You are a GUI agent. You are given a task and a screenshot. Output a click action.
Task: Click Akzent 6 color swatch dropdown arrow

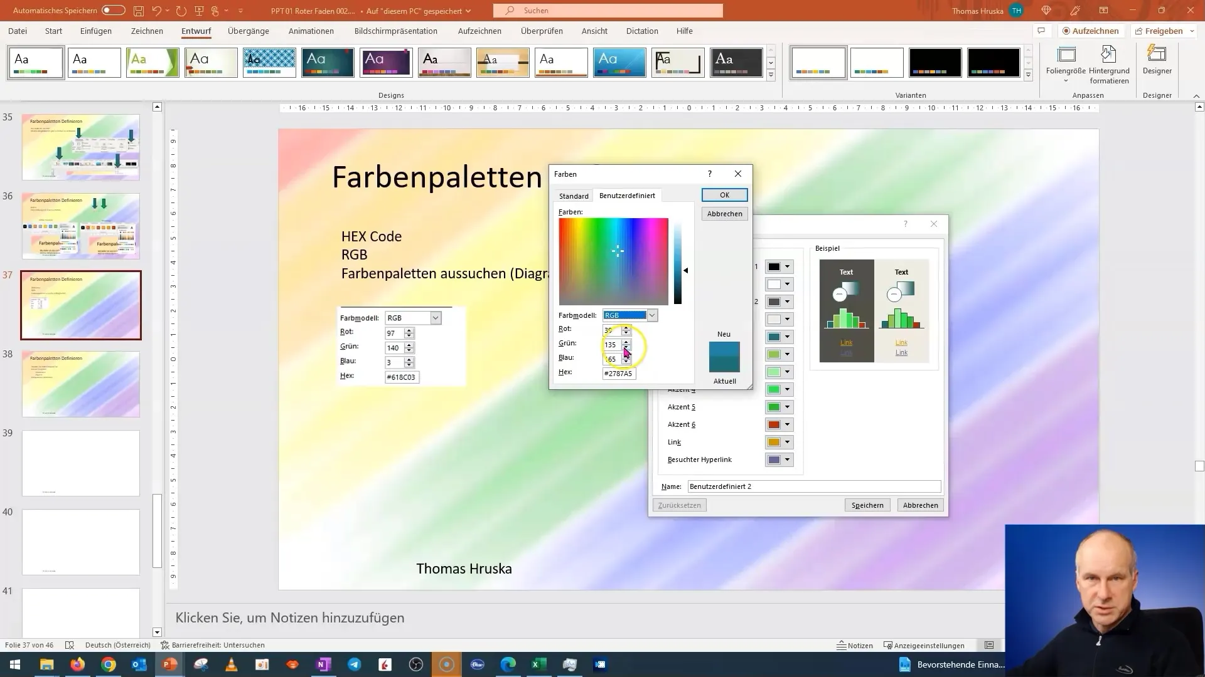[x=787, y=424]
